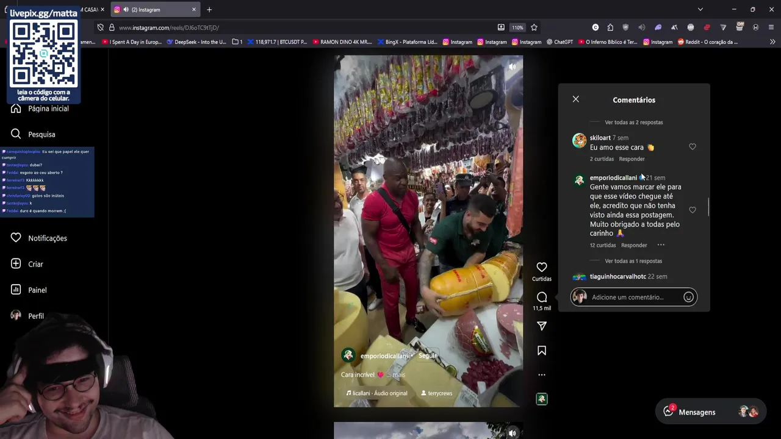This screenshot has height=439, width=781.
Task: Open the list all tabs dropdown
Action: point(700,10)
